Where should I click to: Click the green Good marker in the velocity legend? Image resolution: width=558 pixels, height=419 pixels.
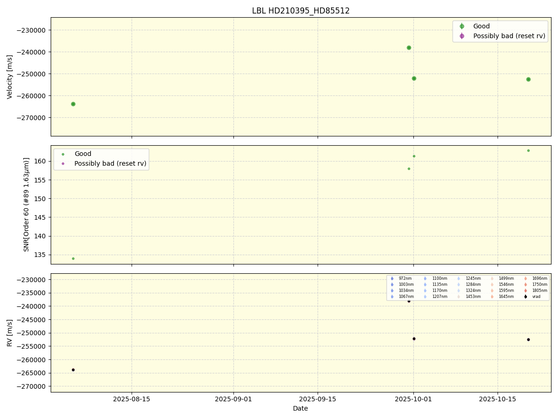pyautogui.click(x=462, y=27)
